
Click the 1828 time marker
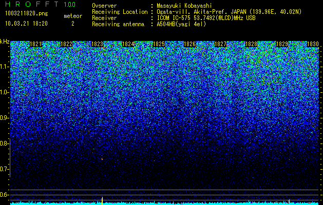(252, 44)
